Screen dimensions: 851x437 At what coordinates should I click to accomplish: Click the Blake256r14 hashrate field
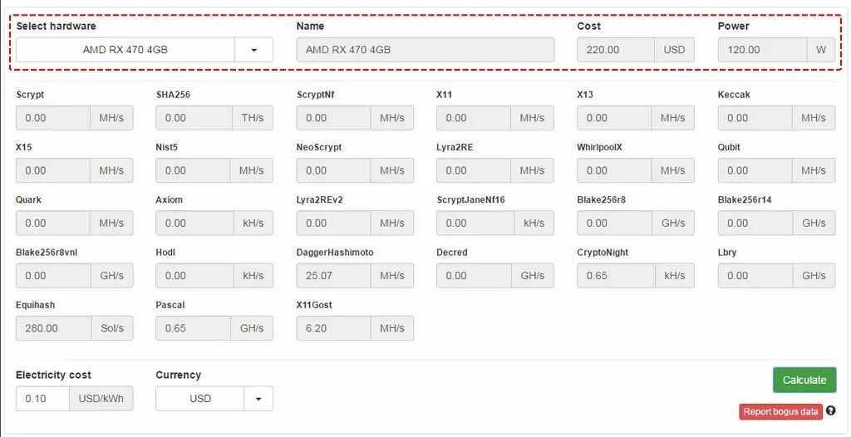(756, 223)
